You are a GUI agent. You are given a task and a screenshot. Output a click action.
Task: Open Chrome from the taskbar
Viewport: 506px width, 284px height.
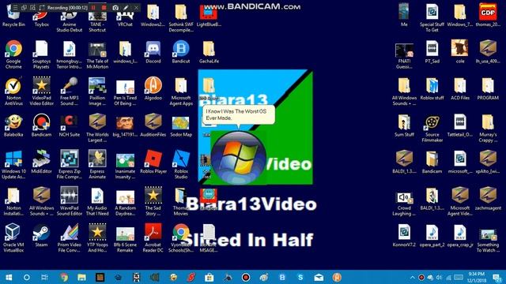pos(64,277)
